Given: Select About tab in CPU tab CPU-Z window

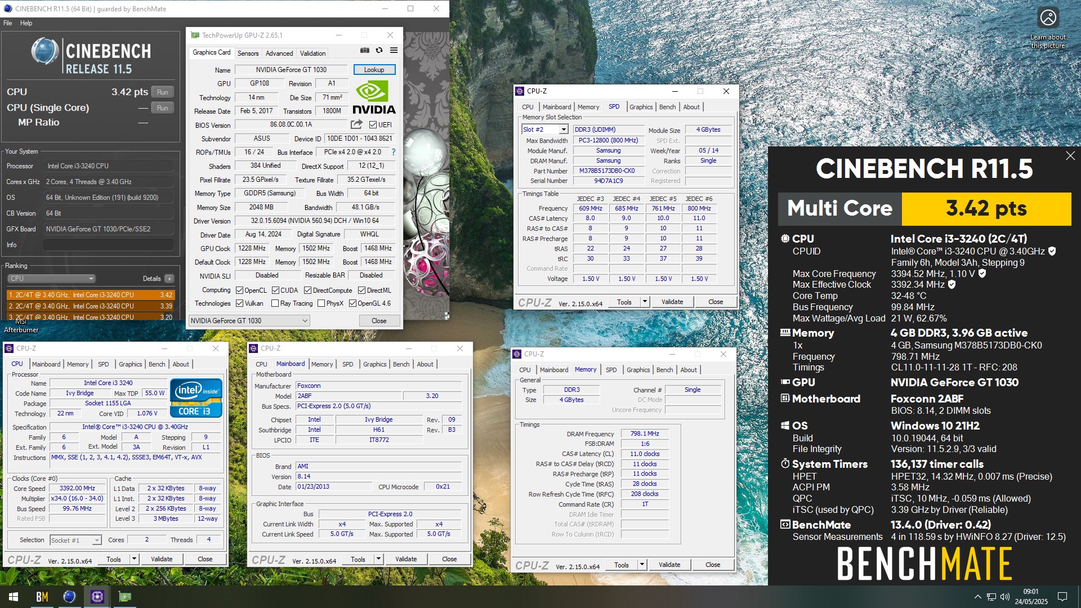Looking at the screenshot, I should pyautogui.click(x=180, y=364).
